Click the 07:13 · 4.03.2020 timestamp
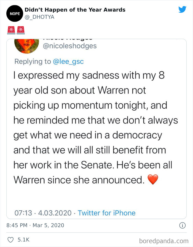 coord(42,213)
